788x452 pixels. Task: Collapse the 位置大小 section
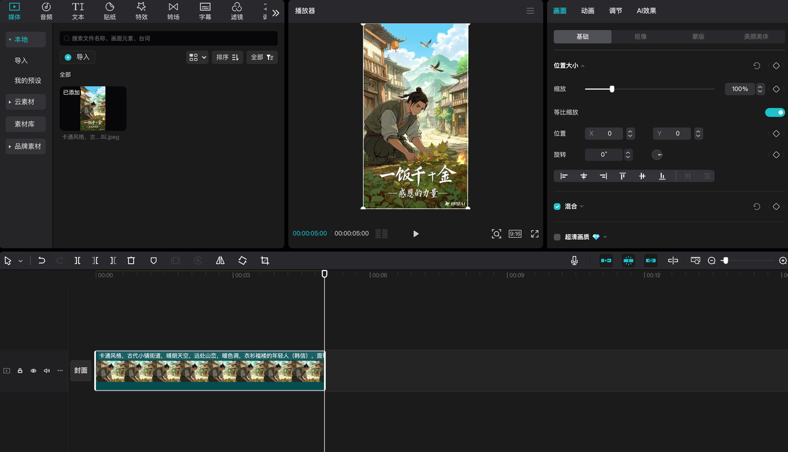(582, 66)
